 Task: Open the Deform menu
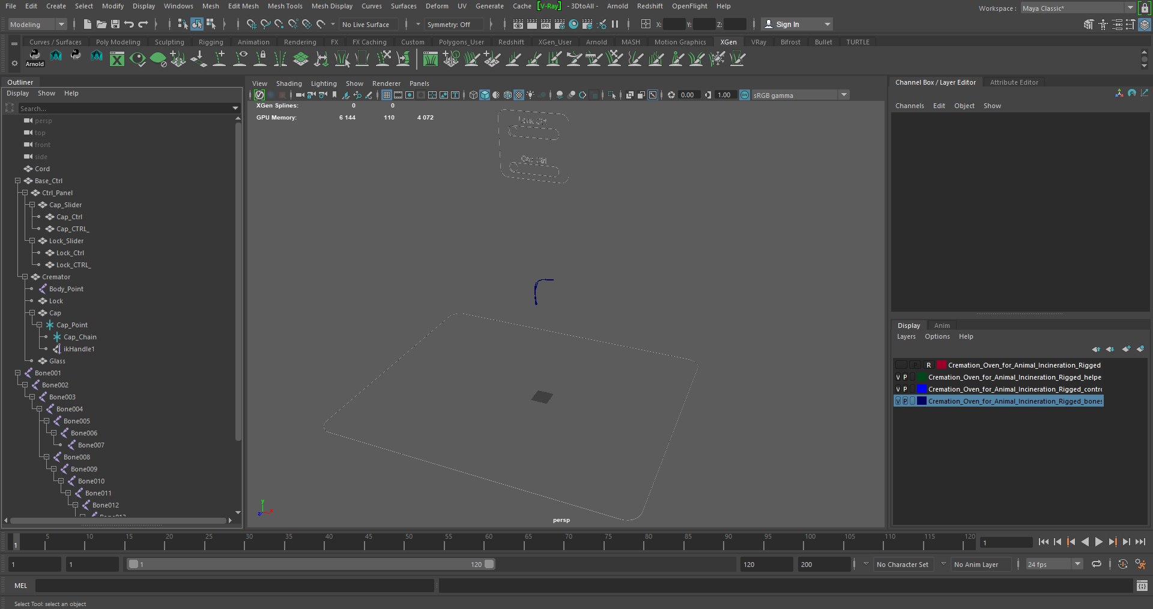437,6
